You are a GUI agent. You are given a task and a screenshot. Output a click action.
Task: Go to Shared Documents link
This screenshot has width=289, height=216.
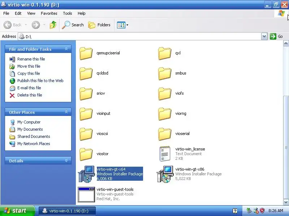30,136
